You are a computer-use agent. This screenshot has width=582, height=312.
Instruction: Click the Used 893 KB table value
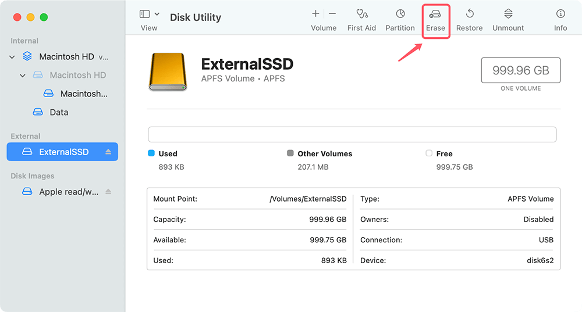(333, 260)
